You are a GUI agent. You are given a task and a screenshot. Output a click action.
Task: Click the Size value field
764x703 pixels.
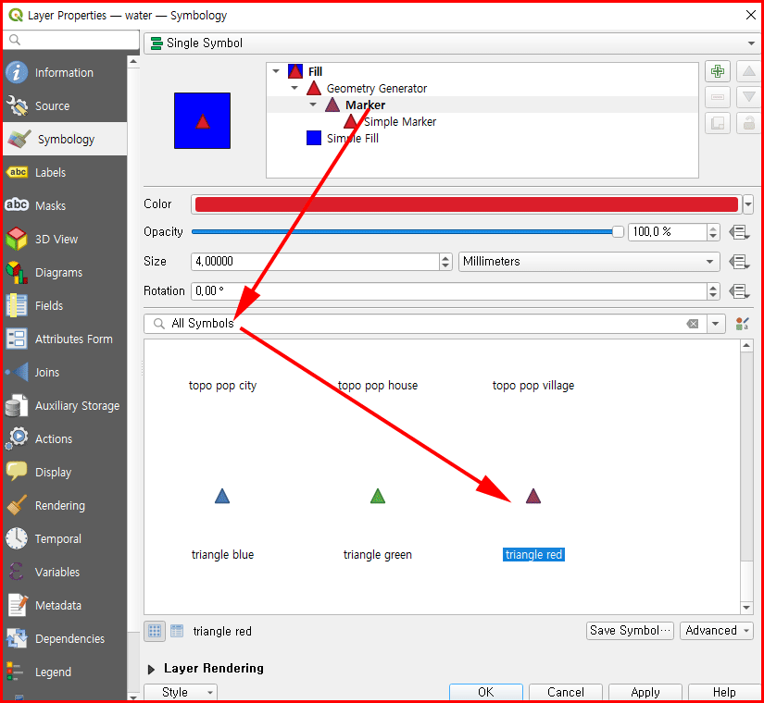click(x=316, y=262)
